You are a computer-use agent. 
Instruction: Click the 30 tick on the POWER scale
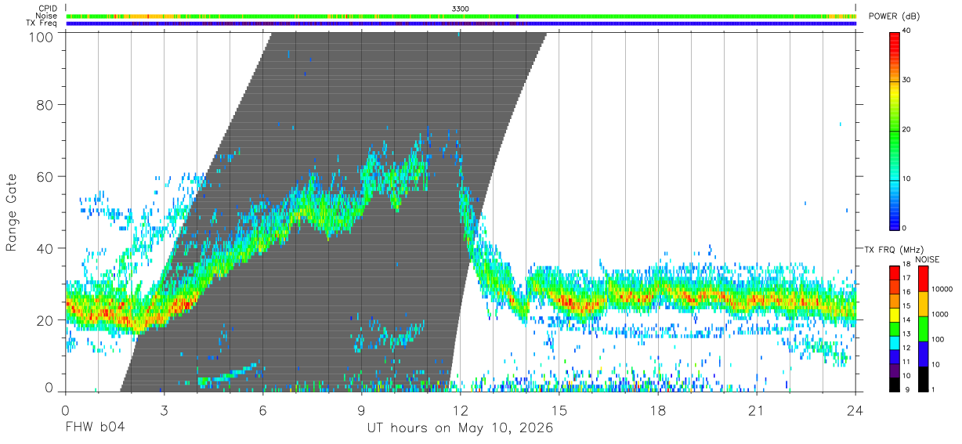tap(908, 80)
